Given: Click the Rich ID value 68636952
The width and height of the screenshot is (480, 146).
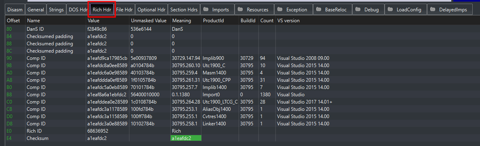Looking at the screenshot, I should pyautogui.click(x=97, y=131).
